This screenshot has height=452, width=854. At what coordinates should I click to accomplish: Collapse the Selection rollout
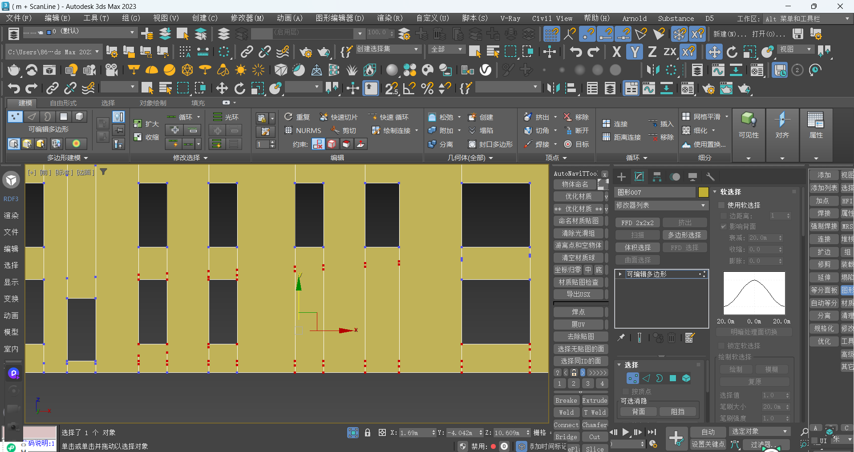[619, 365]
